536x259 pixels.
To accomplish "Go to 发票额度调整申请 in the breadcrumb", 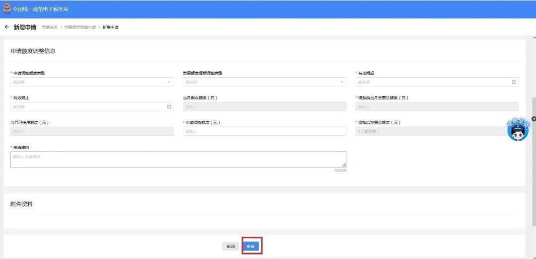I will click(x=80, y=27).
